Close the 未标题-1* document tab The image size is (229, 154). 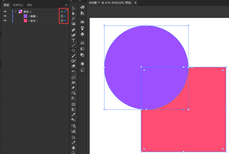(135, 3)
